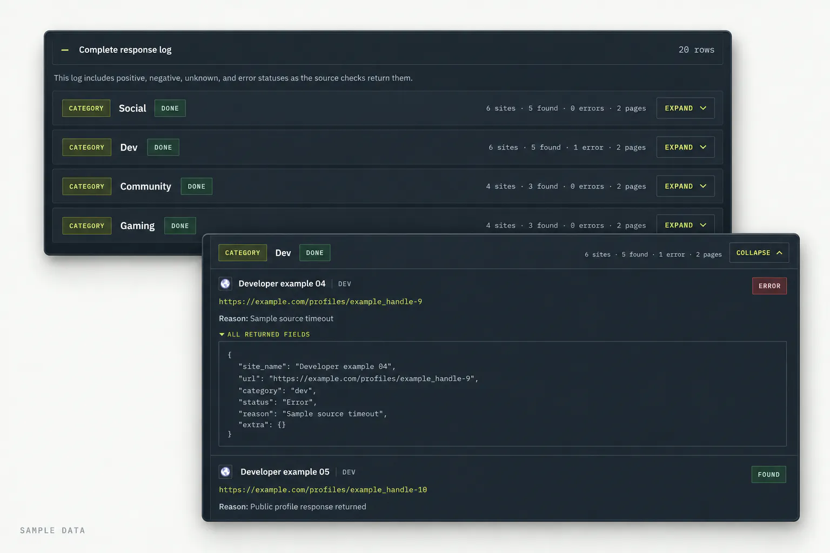Click CATEGORY tag on Social row
Image resolution: width=830 pixels, height=553 pixels.
point(86,108)
